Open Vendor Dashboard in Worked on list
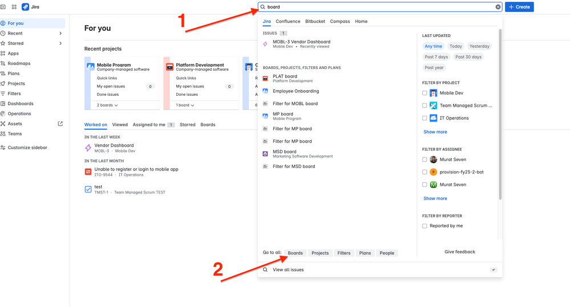Viewport: 570px width, 307px height. pos(114,146)
